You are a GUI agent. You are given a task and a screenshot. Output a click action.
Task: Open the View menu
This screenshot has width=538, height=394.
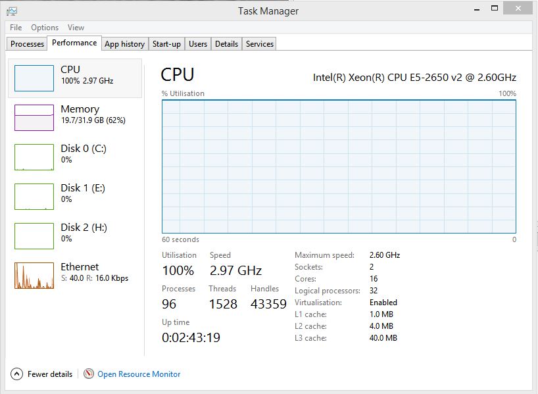click(76, 28)
